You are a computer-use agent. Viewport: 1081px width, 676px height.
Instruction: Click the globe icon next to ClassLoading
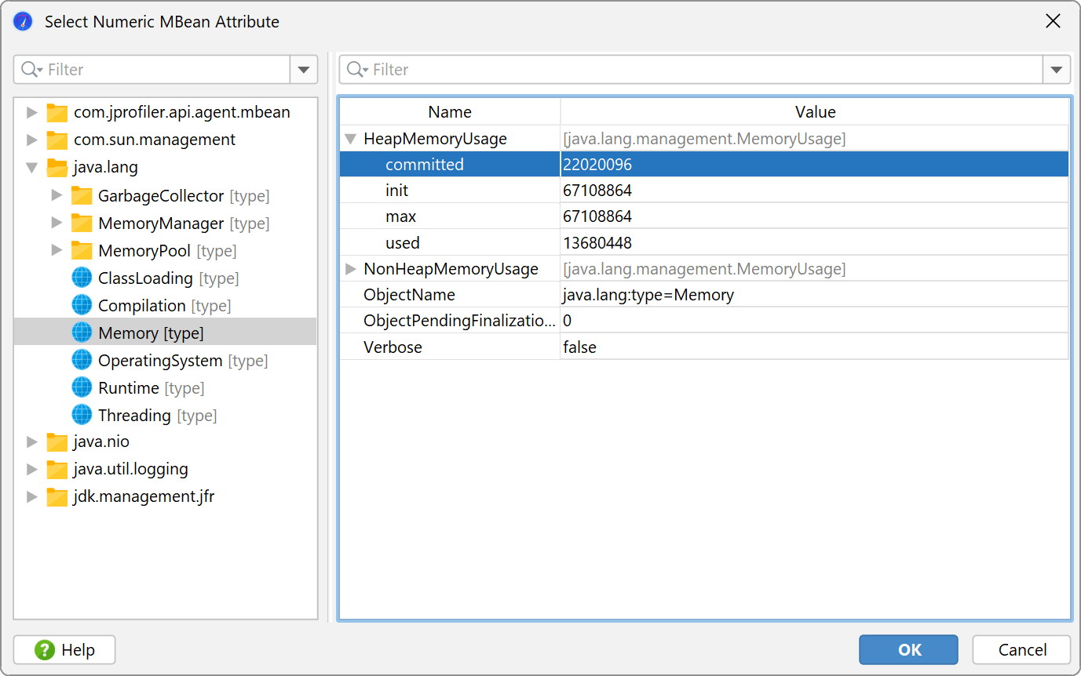[82, 278]
